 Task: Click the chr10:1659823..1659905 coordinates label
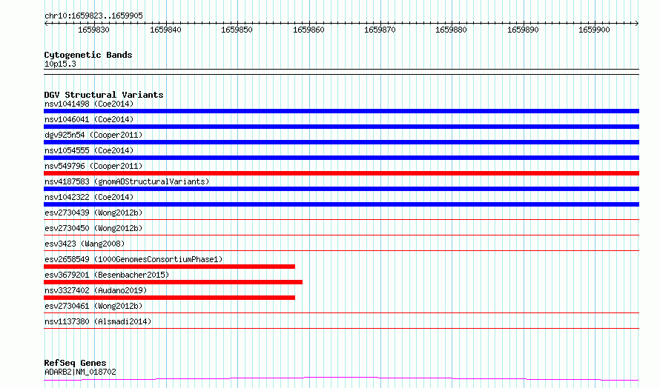coord(93,16)
